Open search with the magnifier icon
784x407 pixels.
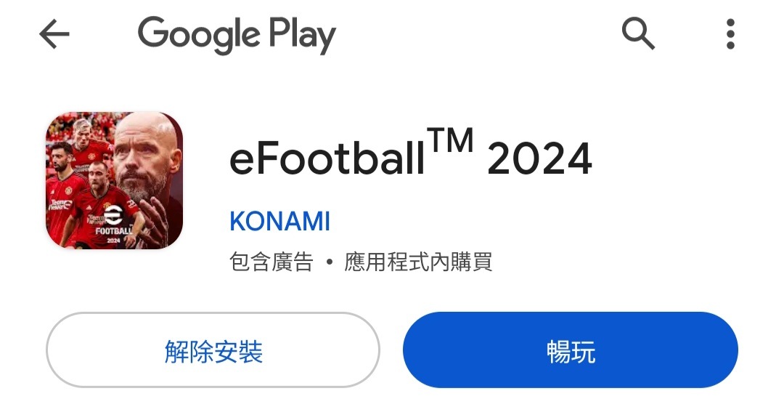click(x=638, y=33)
